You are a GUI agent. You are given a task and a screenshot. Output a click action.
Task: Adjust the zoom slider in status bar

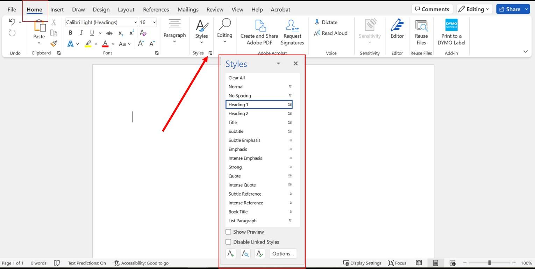coord(489,263)
